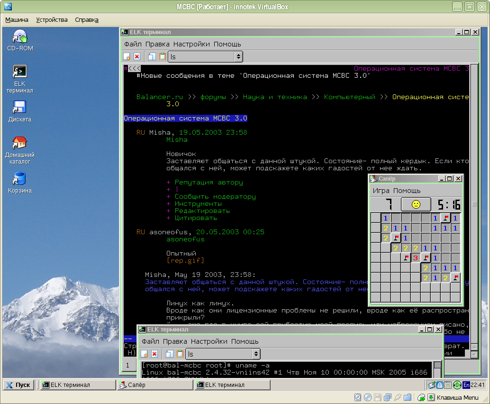Click VirtualBox USB status icon
Viewport: 490px width, 404px height.
pos(398,397)
